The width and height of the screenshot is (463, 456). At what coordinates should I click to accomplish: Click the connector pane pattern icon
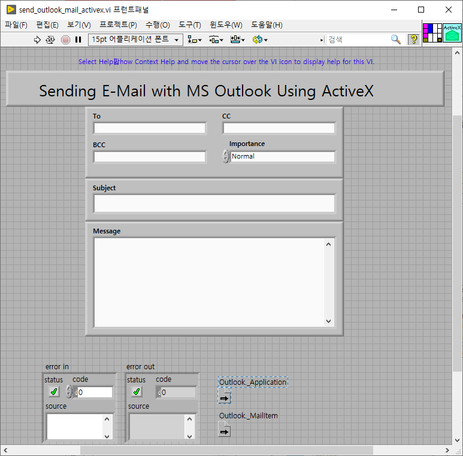(x=432, y=33)
